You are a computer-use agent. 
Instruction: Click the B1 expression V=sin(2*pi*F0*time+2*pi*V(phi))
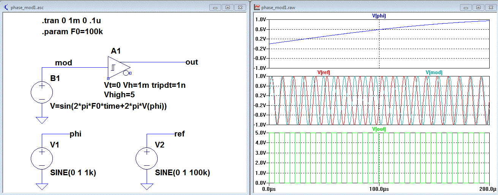(109, 107)
